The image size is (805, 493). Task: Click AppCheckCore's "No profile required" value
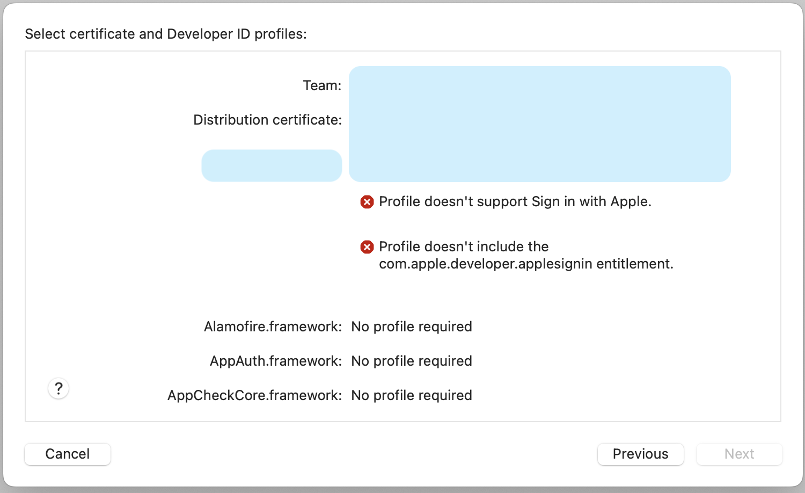point(412,395)
